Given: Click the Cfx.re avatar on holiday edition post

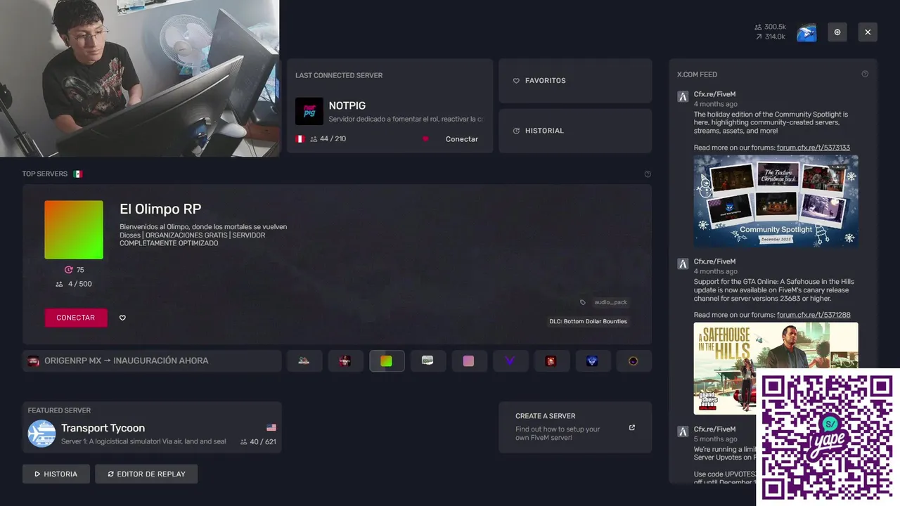Looking at the screenshot, I should click(x=683, y=96).
